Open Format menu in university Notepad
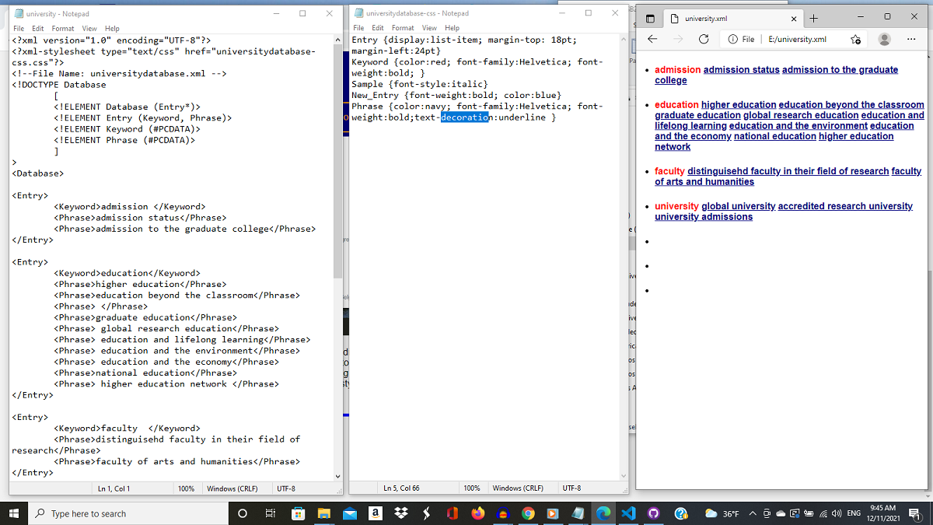 click(x=63, y=28)
